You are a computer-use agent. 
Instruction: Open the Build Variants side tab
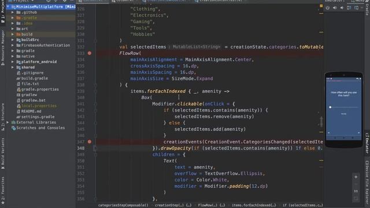tap(3, 153)
